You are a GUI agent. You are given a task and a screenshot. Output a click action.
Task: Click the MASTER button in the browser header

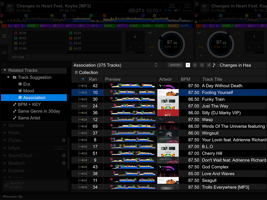pyautogui.click(x=175, y=65)
